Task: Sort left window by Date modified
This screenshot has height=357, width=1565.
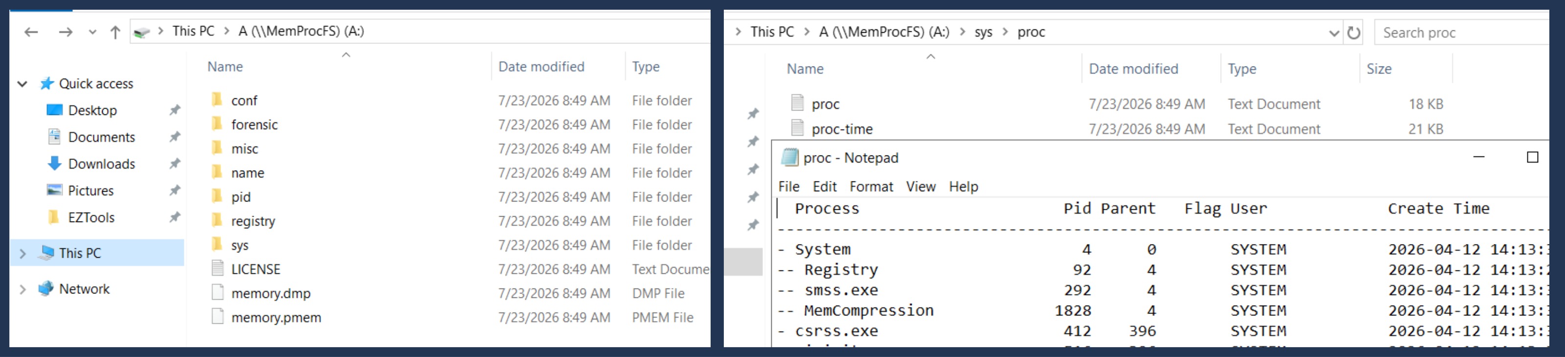Action: pyautogui.click(x=541, y=67)
